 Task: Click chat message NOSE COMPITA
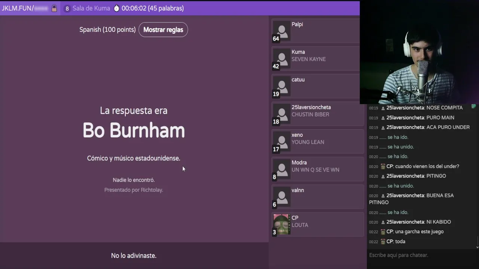pyautogui.click(x=444, y=108)
